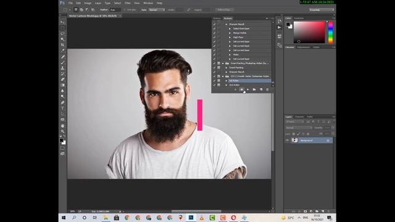
Task: Toggle the checkmark for the High Pass step
Action: pyautogui.click(x=214, y=37)
